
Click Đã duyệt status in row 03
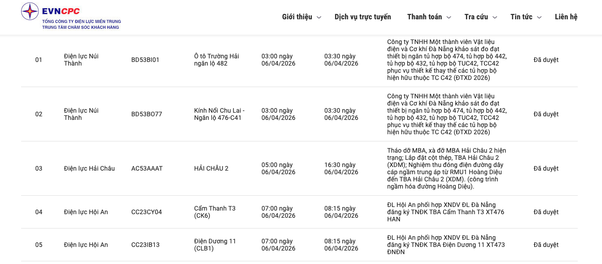click(x=546, y=168)
